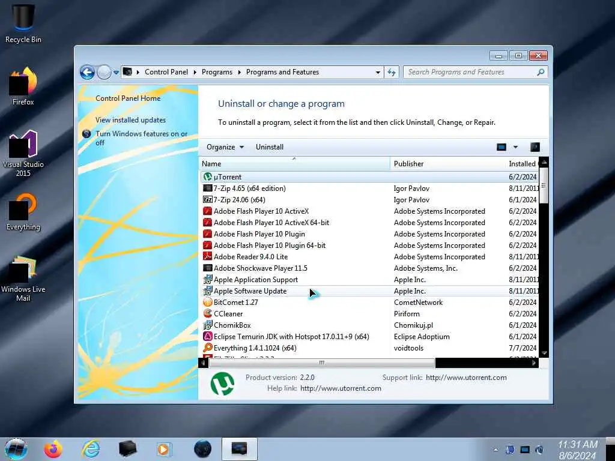Click the change view icon
The width and height of the screenshot is (615, 461).
[501, 147]
